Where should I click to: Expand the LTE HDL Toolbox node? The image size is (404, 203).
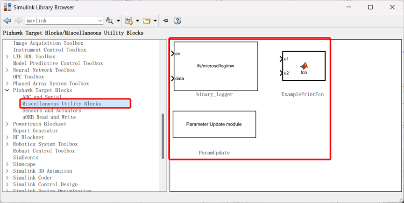[7, 56]
